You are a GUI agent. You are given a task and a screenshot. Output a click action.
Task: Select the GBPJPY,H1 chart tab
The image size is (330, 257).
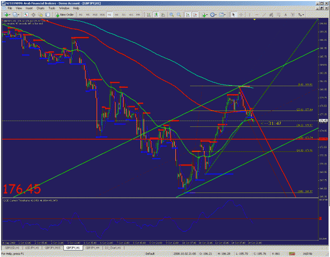tap(73, 247)
